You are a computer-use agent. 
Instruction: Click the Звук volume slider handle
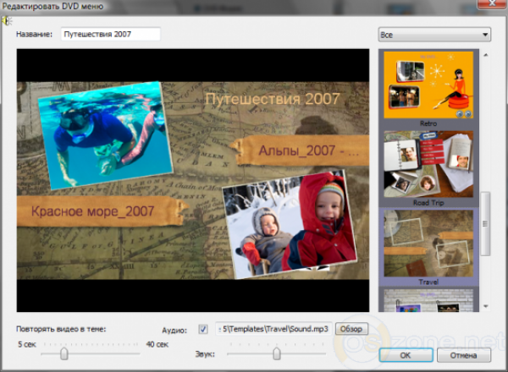pyautogui.click(x=276, y=354)
